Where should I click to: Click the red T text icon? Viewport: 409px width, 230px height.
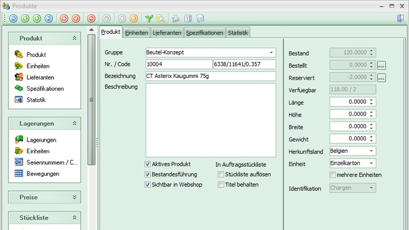188,19
